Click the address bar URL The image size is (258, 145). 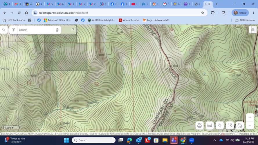tap(63, 13)
